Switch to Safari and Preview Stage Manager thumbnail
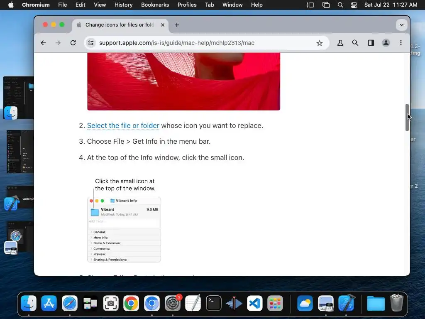 (18, 238)
